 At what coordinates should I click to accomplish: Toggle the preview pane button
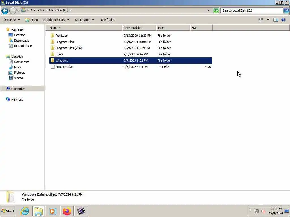pos(275,20)
